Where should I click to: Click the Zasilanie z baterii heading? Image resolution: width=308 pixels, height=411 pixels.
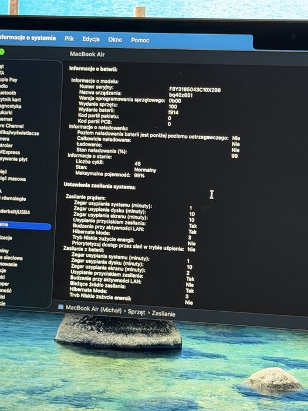pos(83,249)
